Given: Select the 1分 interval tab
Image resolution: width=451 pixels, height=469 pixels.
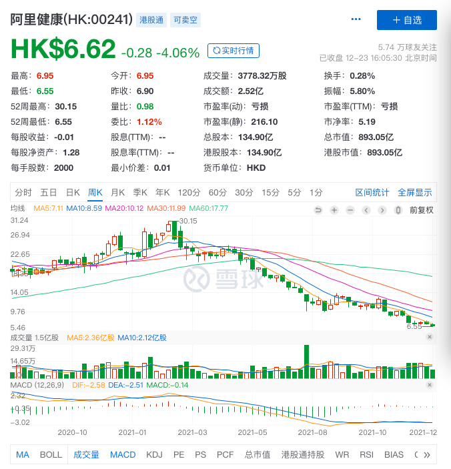Looking at the screenshot, I should click(x=316, y=192).
